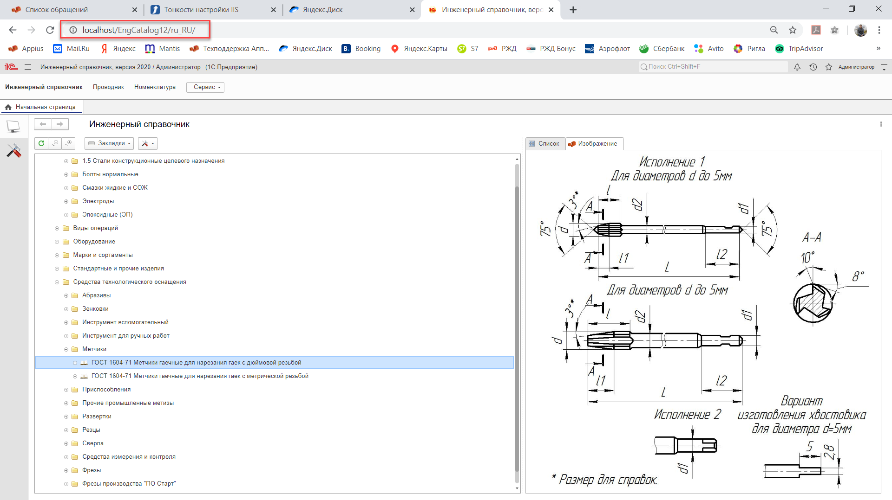Open the notifications bell in 1C header
Screen dimensions: 892x500
797,67
